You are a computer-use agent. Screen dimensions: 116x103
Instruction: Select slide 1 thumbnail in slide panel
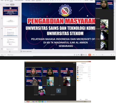click(x=10, y=11)
